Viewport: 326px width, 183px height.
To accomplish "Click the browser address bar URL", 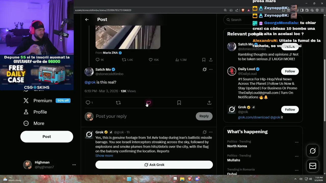I will click(x=103, y=10).
